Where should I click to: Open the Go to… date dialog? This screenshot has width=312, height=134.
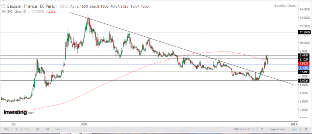tap(60, 129)
